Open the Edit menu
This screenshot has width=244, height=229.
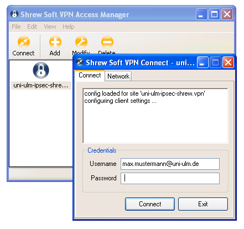[32, 27]
